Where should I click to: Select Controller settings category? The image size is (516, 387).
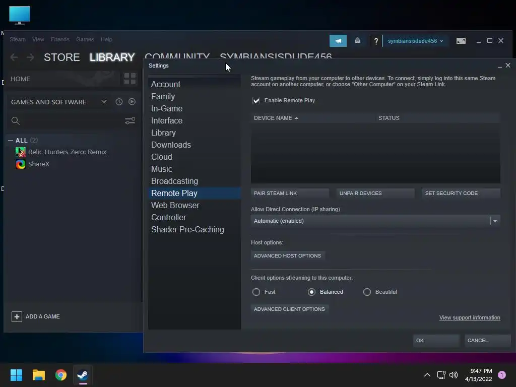pyautogui.click(x=195, y=218)
